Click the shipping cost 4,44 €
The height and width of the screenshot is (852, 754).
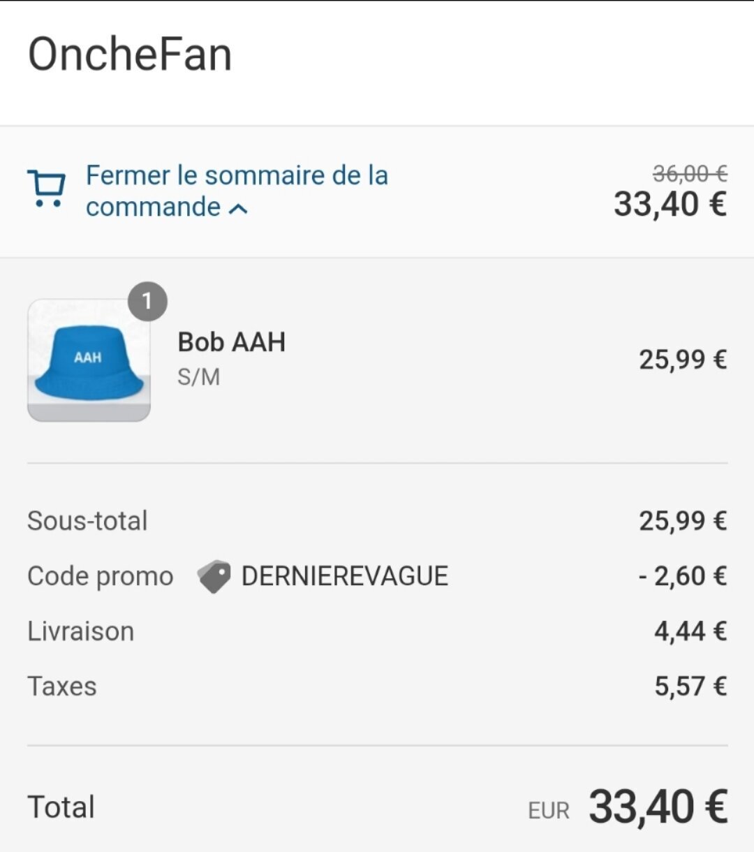tap(690, 631)
